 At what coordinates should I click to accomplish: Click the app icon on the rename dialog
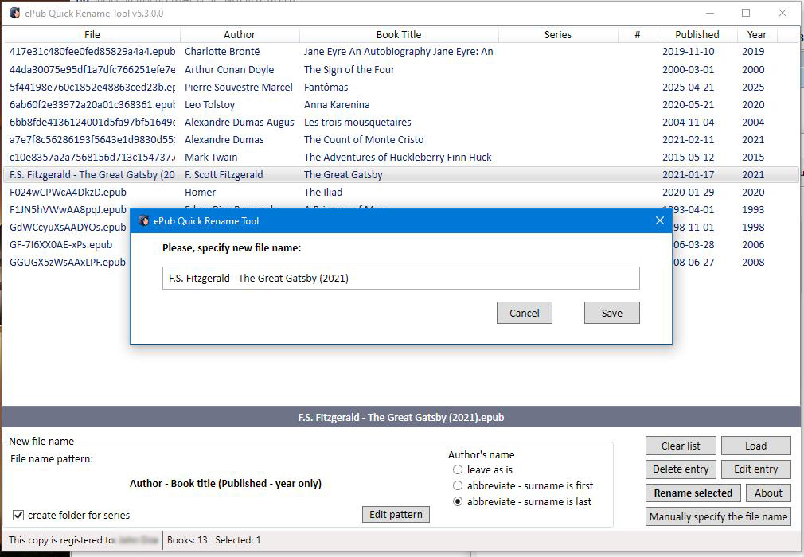144,220
